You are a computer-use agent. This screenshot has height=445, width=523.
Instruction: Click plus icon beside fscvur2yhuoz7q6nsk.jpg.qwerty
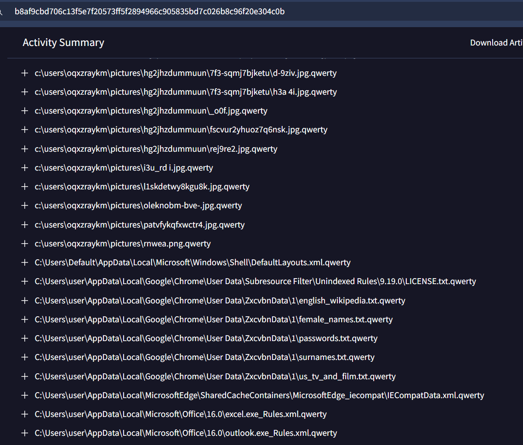(25, 130)
